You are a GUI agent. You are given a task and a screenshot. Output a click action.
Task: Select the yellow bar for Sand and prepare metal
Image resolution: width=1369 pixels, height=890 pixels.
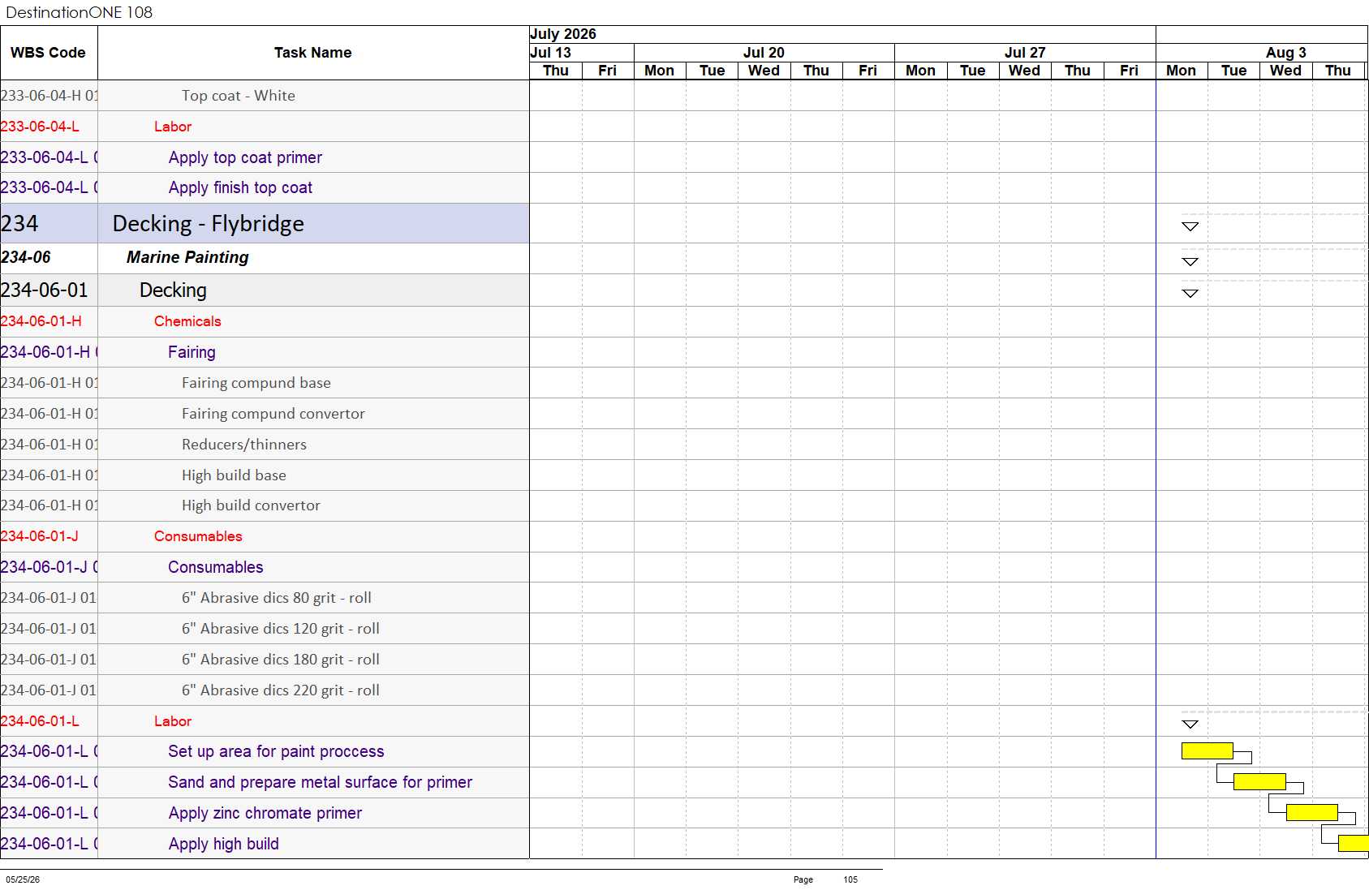click(x=1259, y=781)
